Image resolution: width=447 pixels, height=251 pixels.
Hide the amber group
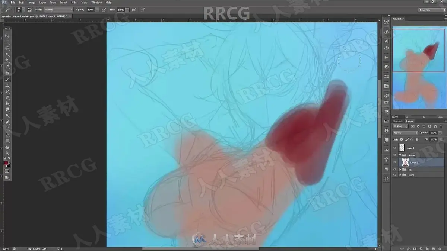pos(394,155)
